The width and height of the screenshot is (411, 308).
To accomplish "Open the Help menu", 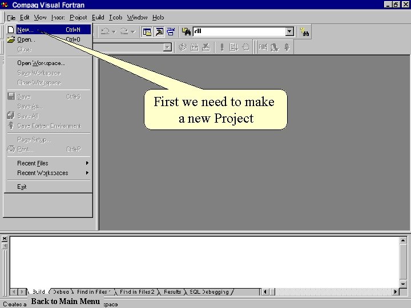I will click(x=158, y=18).
